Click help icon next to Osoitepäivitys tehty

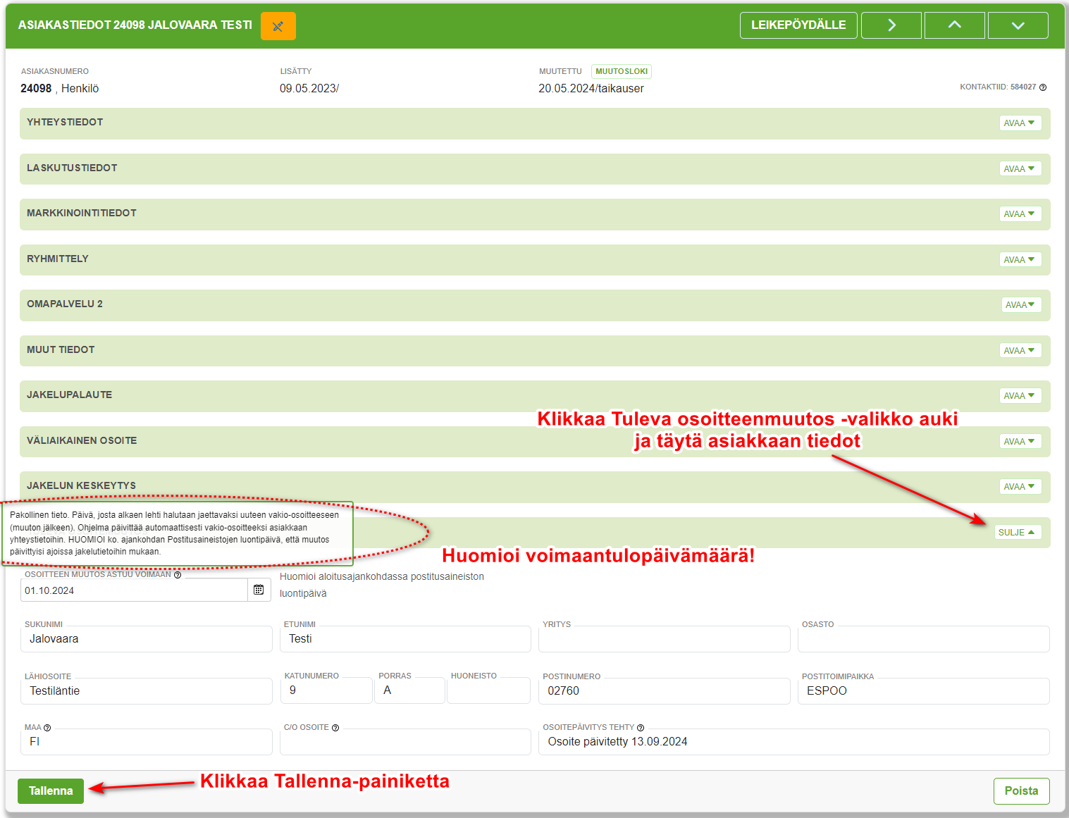[x=641, y=728]
